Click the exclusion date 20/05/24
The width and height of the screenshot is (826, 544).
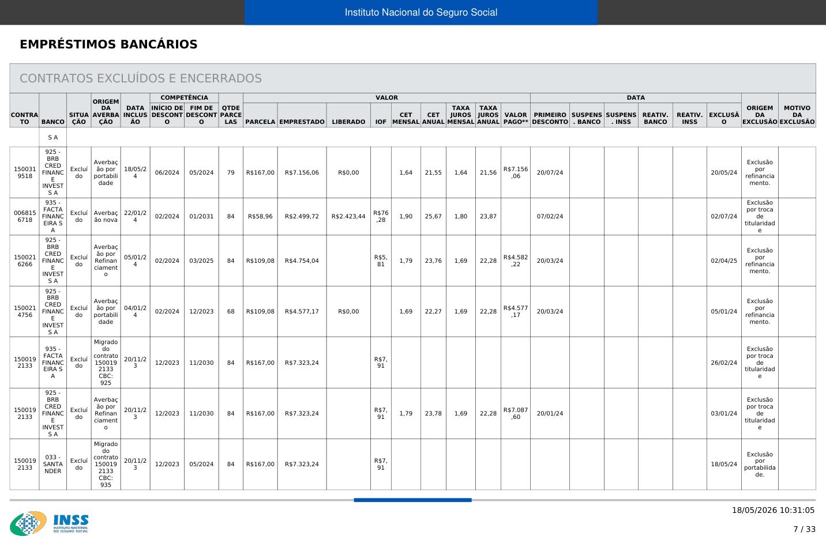pyautogui.click(x=724, y=172)
